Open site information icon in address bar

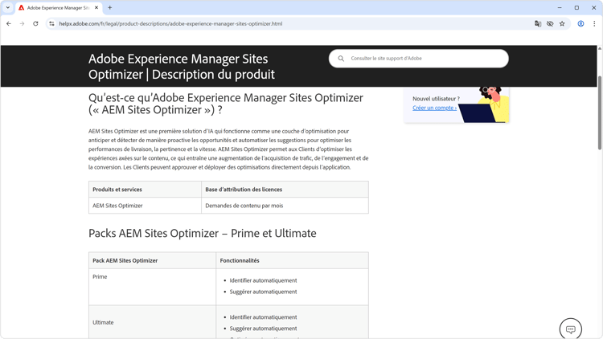point(51,23)
